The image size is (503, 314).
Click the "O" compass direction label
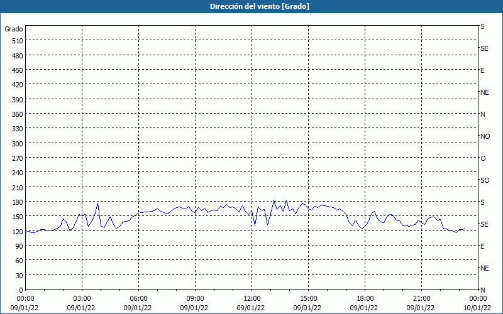point(483,158)
